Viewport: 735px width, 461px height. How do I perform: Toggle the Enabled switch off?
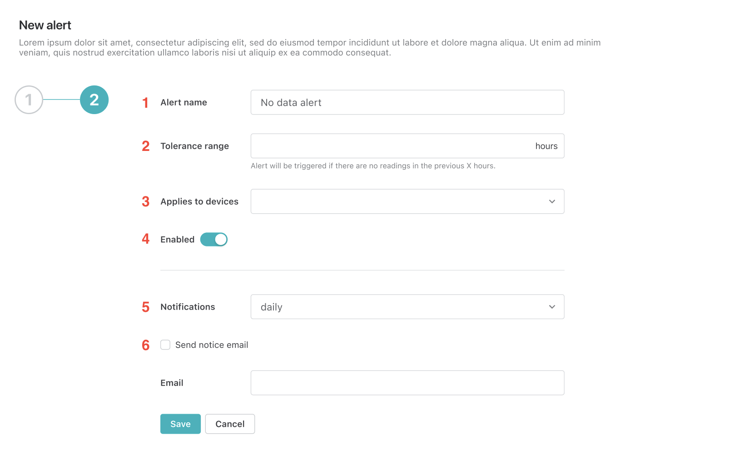tap(214, 240)
